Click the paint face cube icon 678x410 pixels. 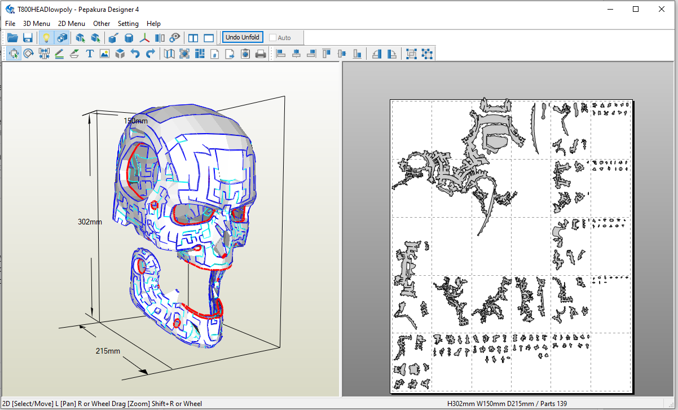(113, 38)
